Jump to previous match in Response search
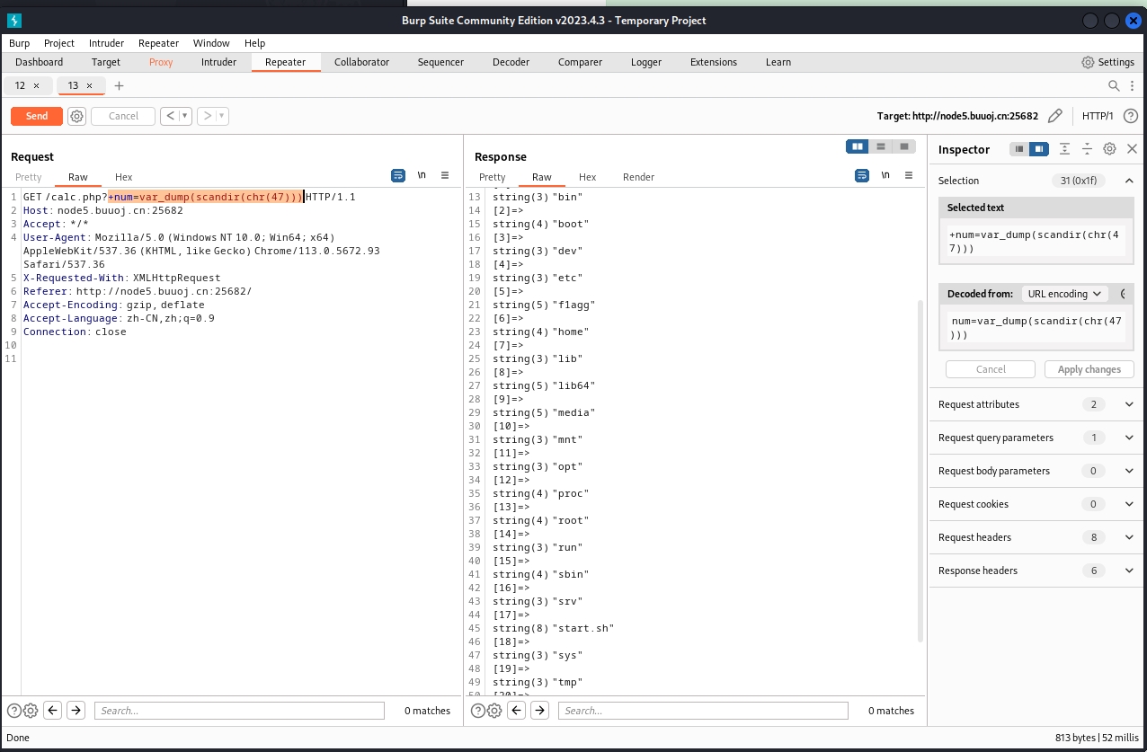Viewport: 1147px width, 752px height. pyautogui.click(x=517, y=711)
